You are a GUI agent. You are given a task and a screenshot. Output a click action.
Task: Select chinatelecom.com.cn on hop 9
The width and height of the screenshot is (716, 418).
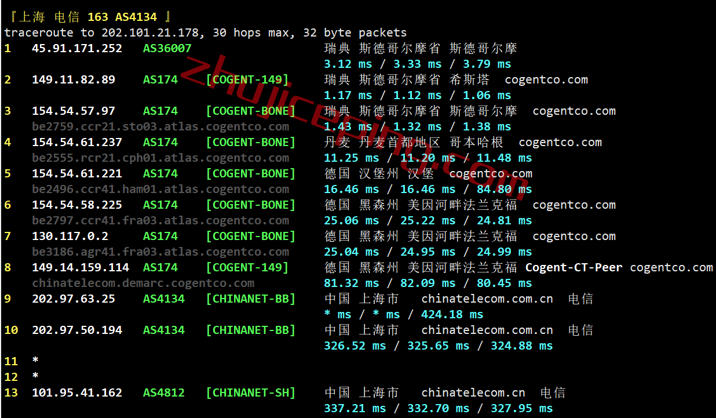point(487,299)
